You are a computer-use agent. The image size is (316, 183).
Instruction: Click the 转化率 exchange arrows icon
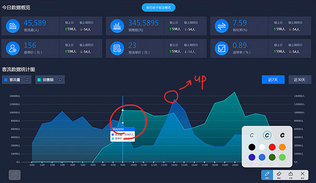222,26
